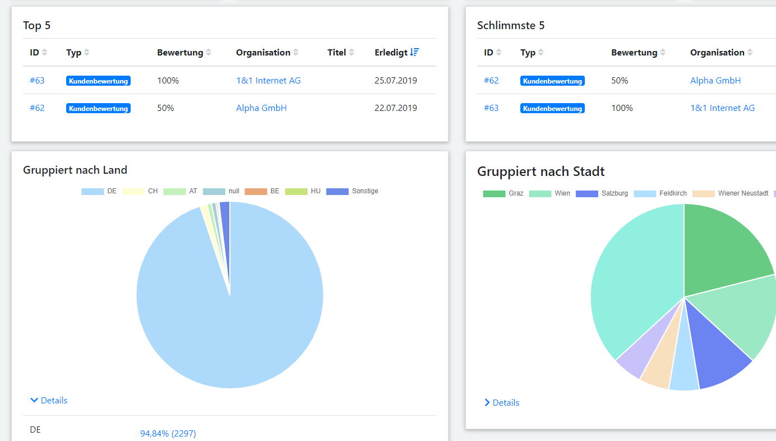776x441 pixels.
Task: Sort the Top 5 table by ID
Action: tap(39, 53)
